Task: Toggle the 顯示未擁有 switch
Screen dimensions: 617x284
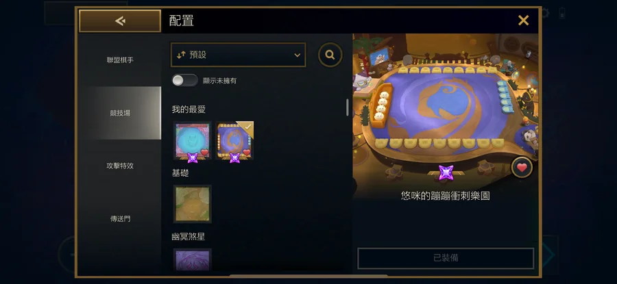Action: 184,81
